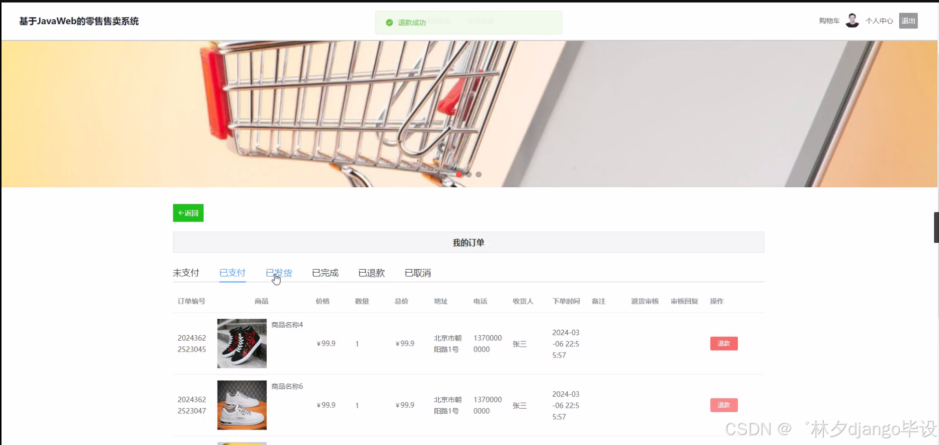Click 退款 button for 商品名称4 order
The image size is (939, 445).
click(x=724, y=344)
